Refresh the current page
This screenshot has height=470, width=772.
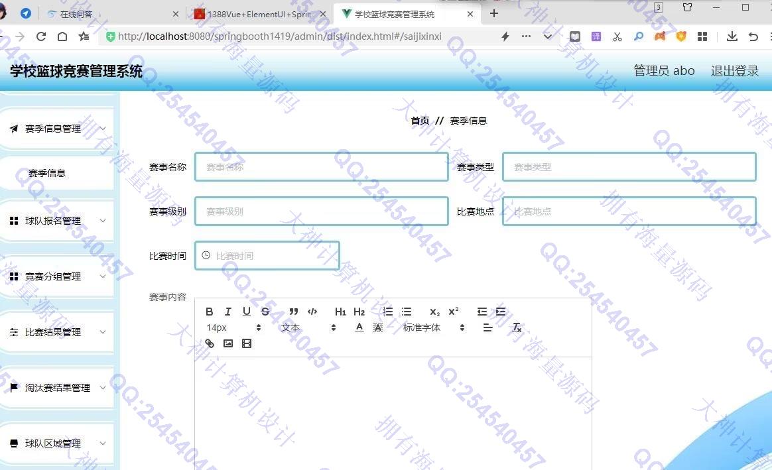click(41, 36)
